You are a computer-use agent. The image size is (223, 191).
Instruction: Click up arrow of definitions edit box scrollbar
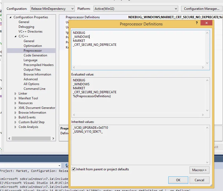coord(207,33)
